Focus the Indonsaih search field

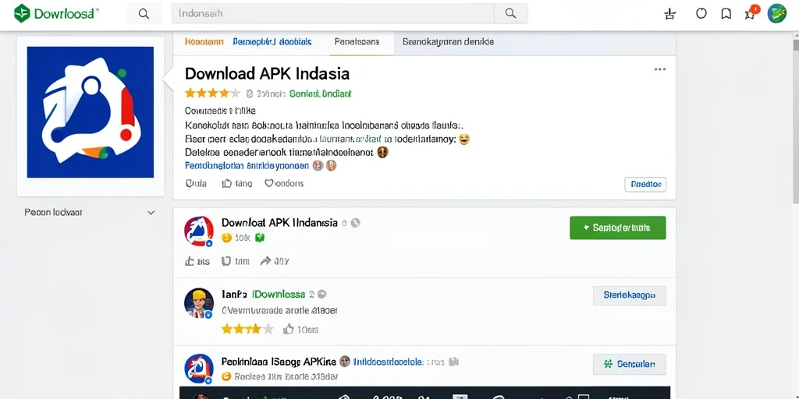[x=333, y=14]
